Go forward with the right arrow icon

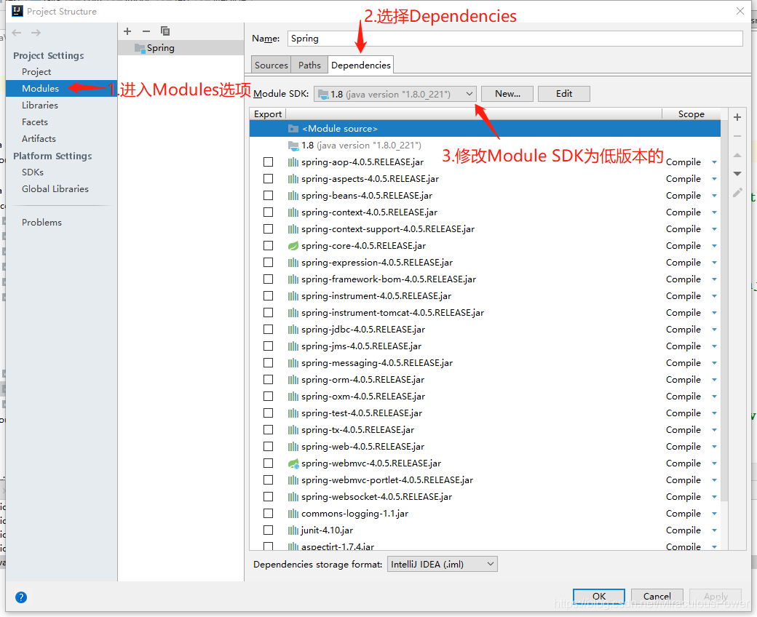[36, 33]
